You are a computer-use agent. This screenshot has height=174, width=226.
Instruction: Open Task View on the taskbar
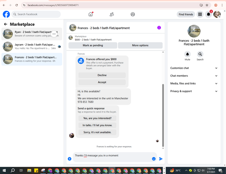coord(21,170)
